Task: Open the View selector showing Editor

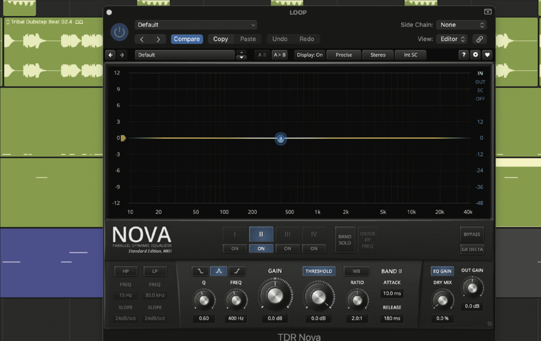Action: (451, 39)
